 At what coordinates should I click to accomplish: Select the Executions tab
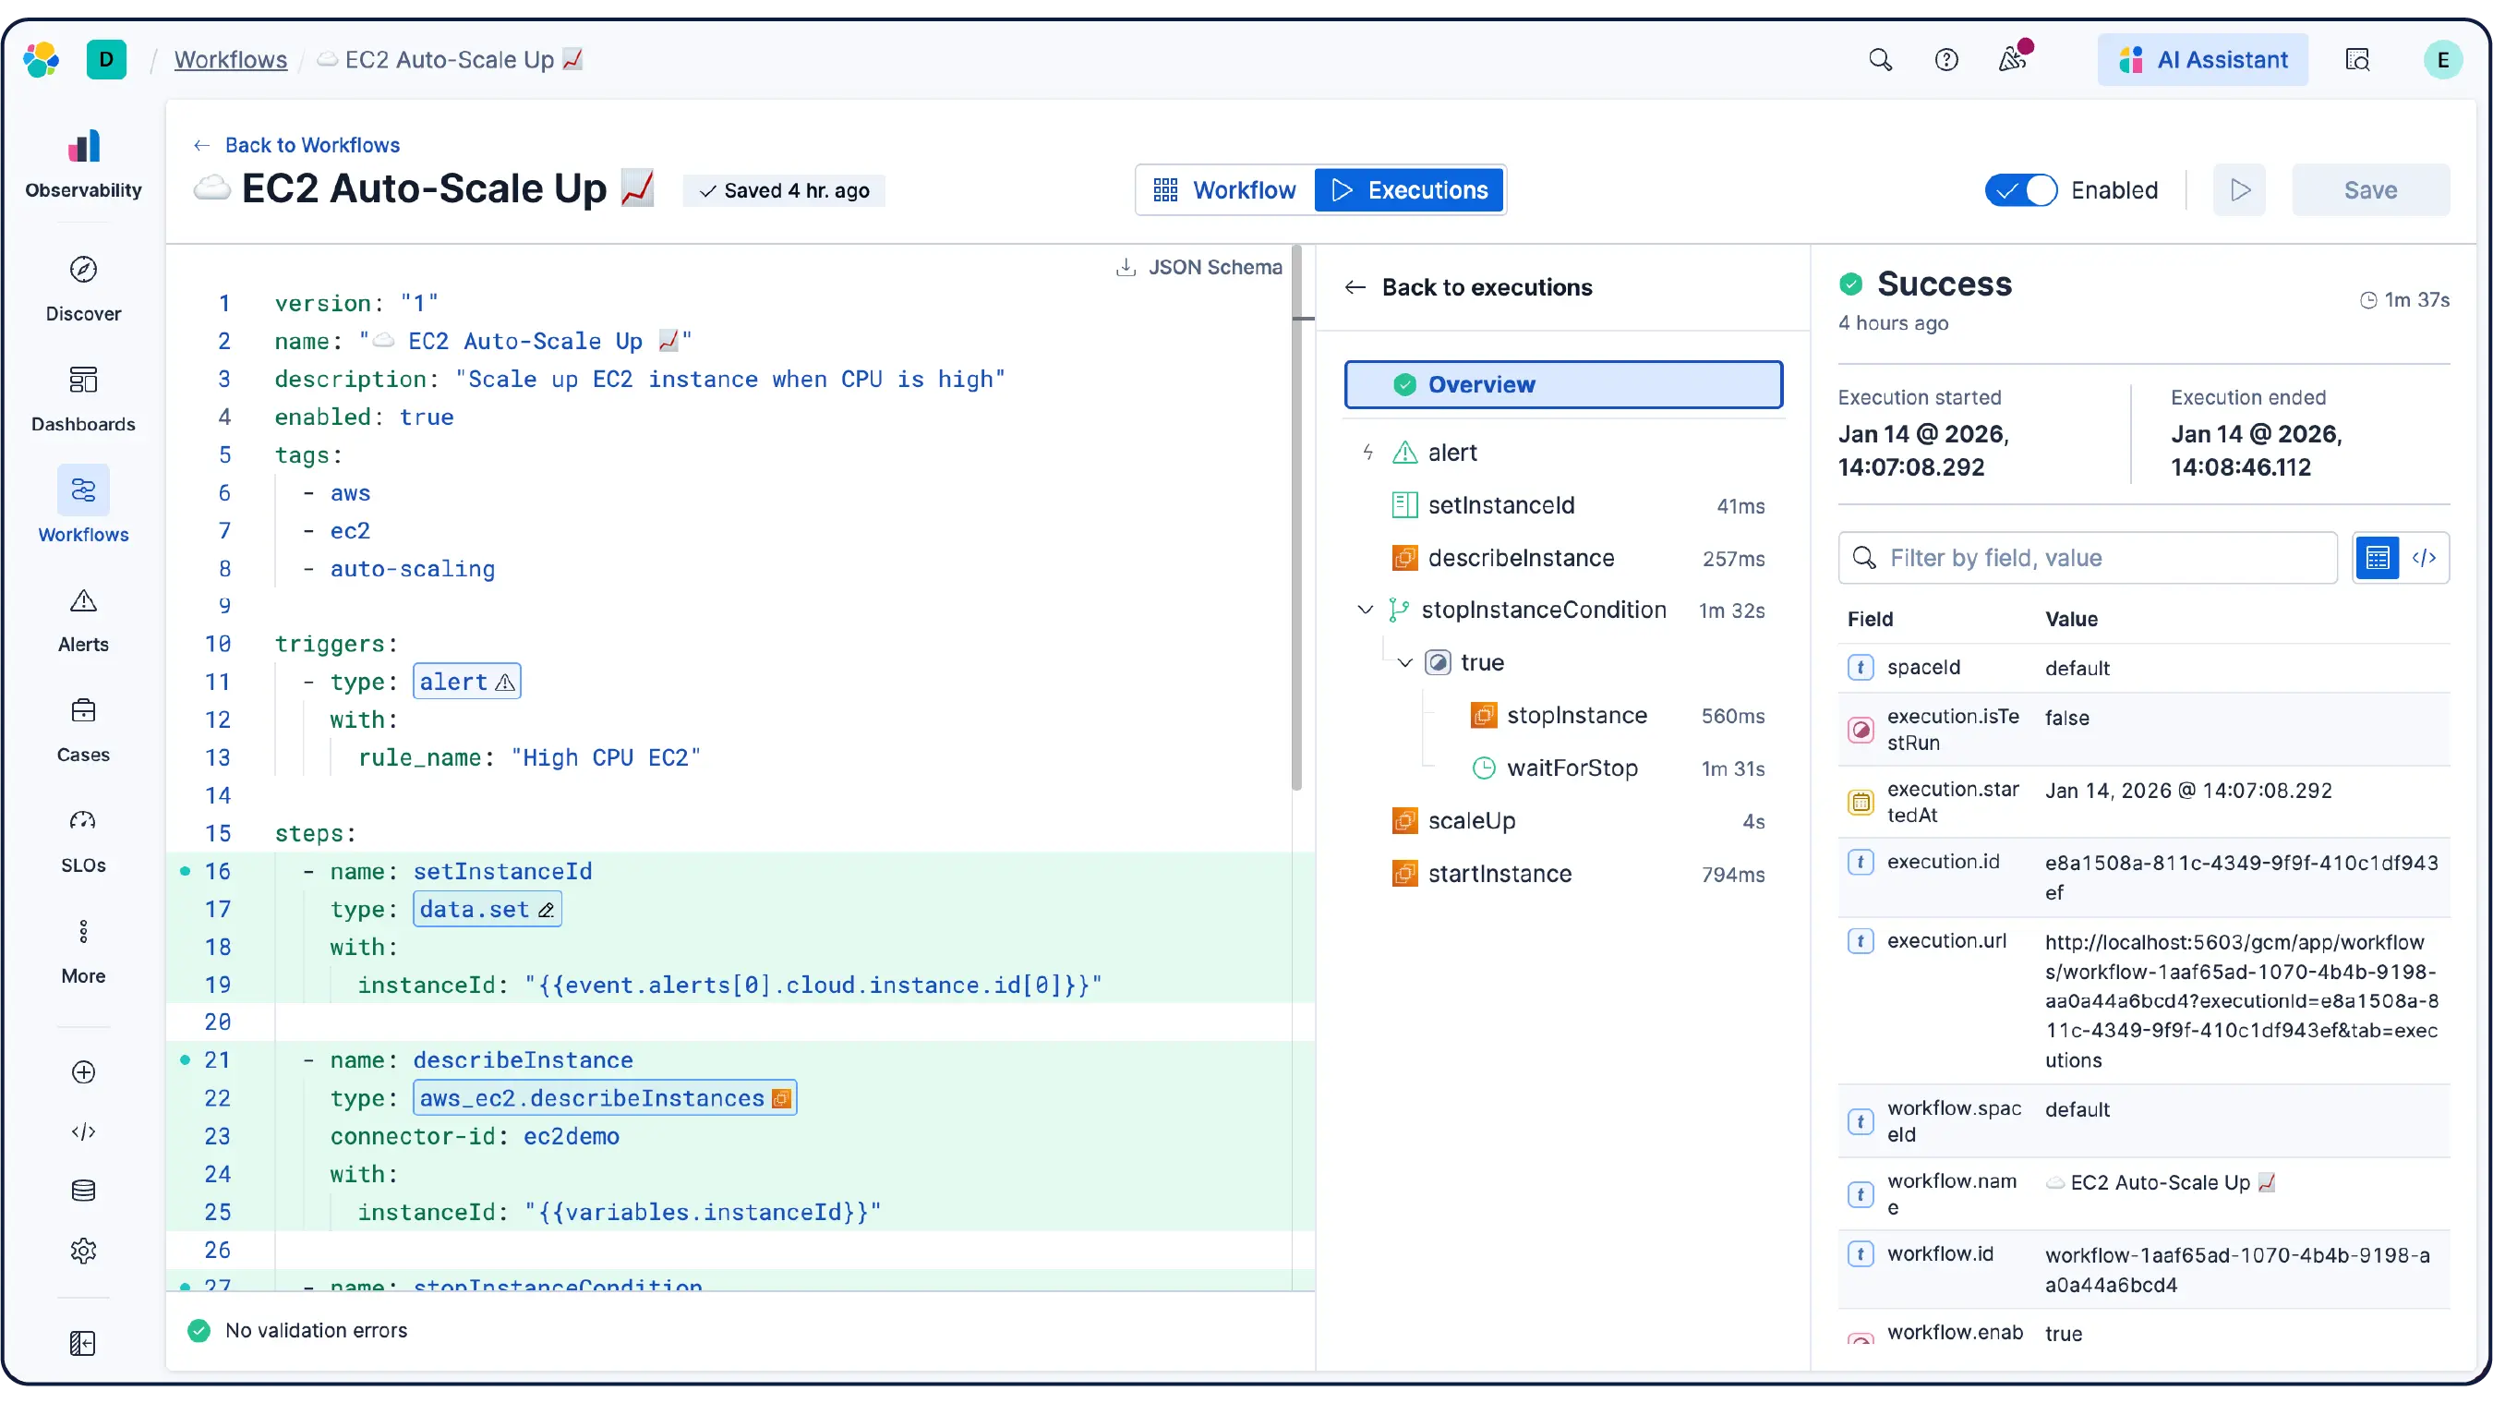click(1409, 189)
